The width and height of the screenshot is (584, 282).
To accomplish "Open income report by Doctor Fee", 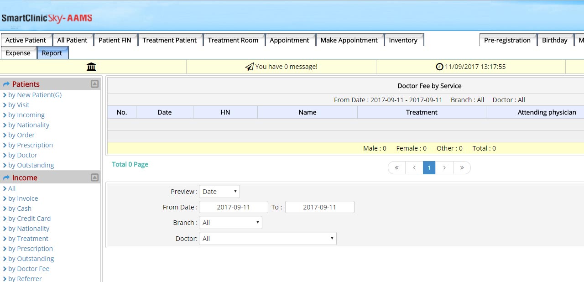I will click(28, 269).
